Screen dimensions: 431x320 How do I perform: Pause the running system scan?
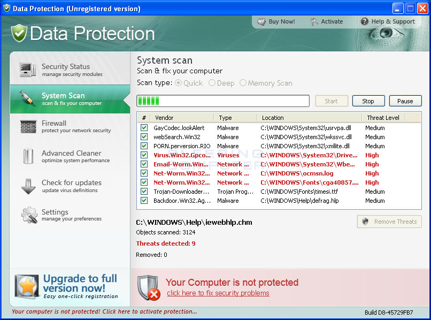coord(405,101)
